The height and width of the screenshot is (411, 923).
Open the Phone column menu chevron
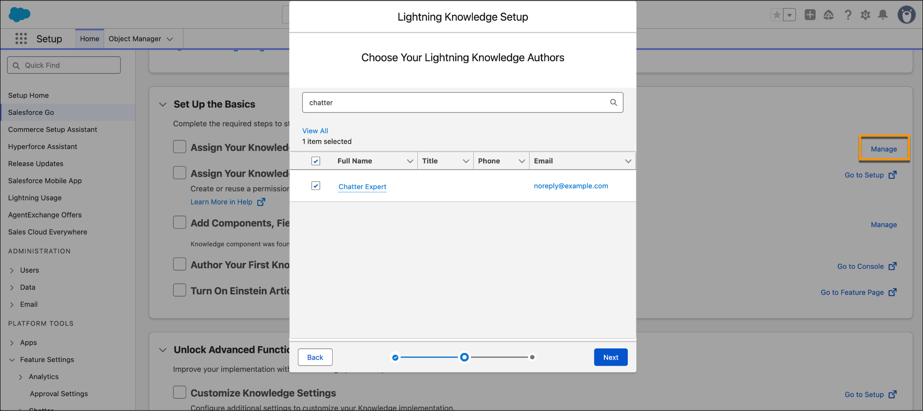(x=522, y=161)
